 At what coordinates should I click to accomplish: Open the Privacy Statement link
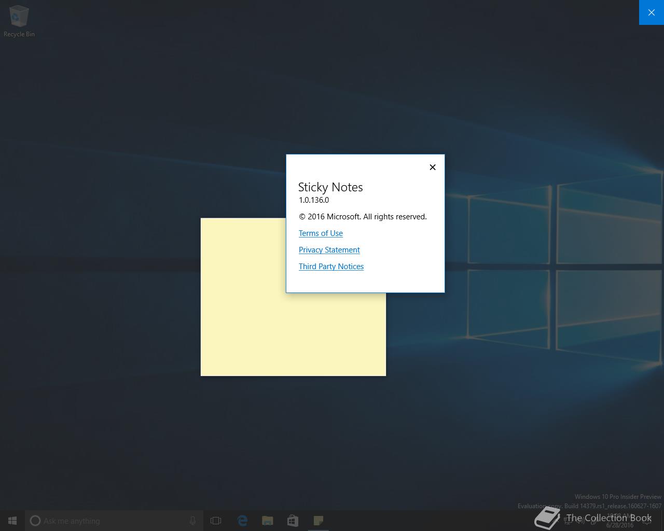click(x=329, y=250)
